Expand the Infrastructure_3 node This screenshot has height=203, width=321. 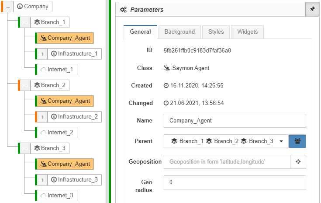coord(42,180)
